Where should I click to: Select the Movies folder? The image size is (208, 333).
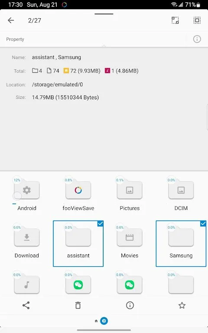(x=130, y=243)
